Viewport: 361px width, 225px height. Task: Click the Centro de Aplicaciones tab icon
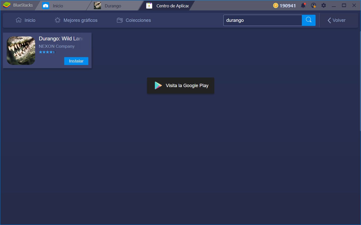(149, 6)
